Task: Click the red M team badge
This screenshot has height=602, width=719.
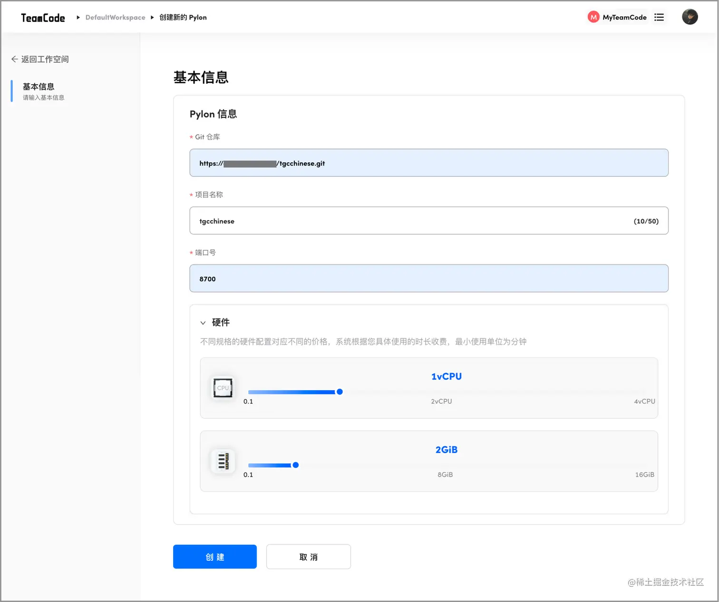Action: 593,17
